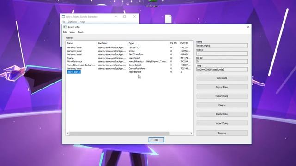Click the Unity Assets Bundle Extractor title icon
296x166 pixels.
tap(63, 17)
